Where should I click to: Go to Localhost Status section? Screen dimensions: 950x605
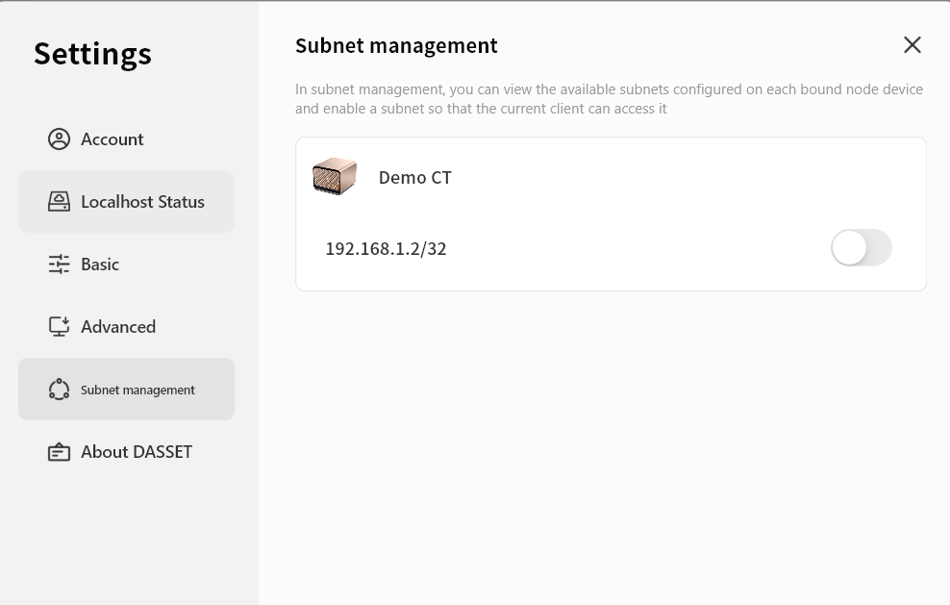(142, 202)
